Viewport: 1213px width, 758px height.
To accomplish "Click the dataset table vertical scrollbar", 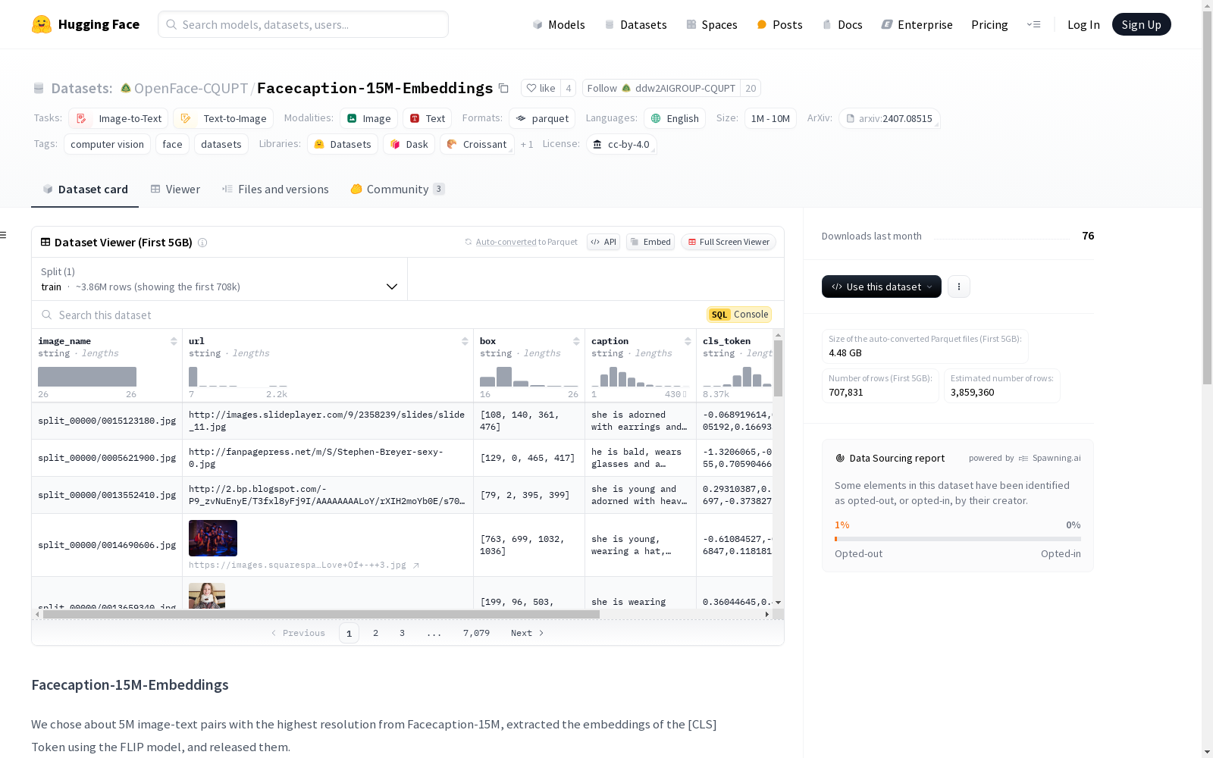I will [778, 368].
